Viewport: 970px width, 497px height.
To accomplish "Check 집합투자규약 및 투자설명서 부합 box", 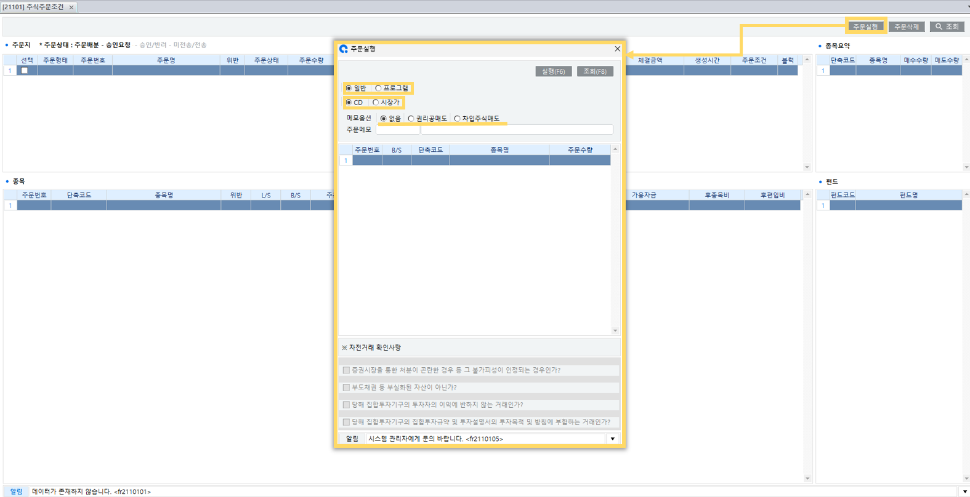I will tap(346, 422).
